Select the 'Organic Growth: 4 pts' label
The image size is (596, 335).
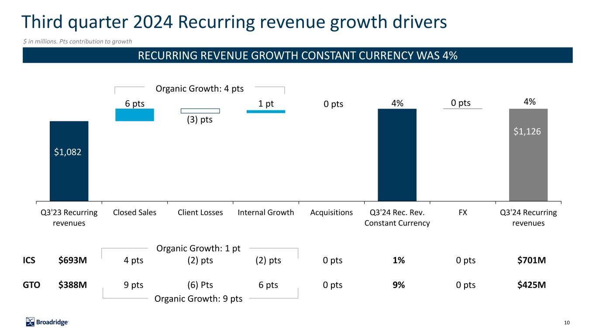[x=200, y=89]
